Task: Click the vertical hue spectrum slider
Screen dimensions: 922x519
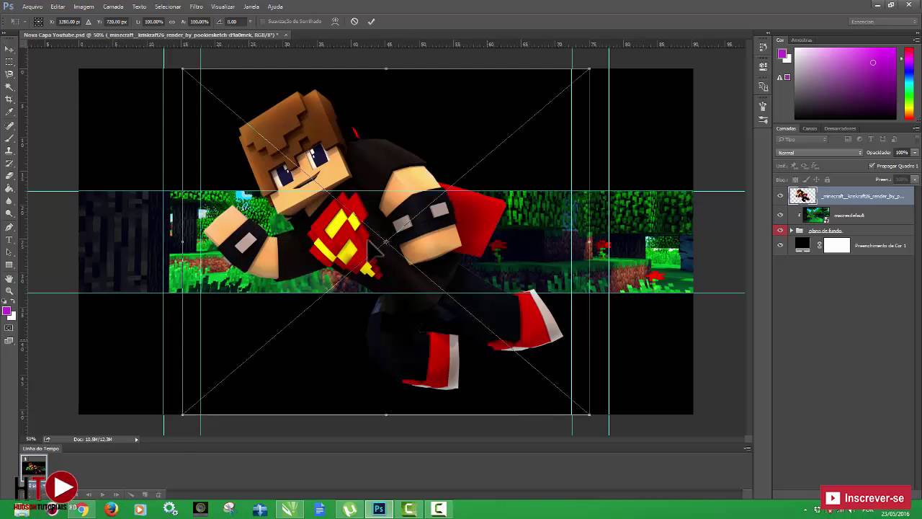Action: (x=909, y=84)
